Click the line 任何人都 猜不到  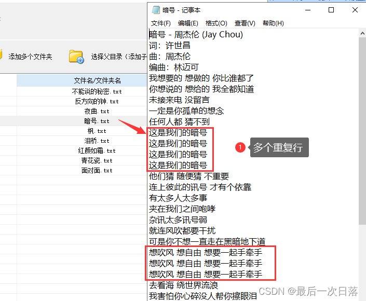[179, 121]
